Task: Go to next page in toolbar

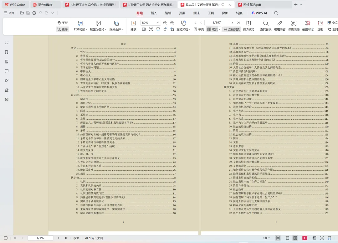Action: pyautogui.click(x=232, y=23)
